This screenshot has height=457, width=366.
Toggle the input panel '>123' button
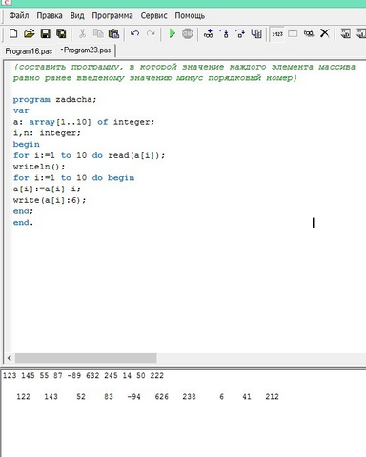(x=277, y=33)
